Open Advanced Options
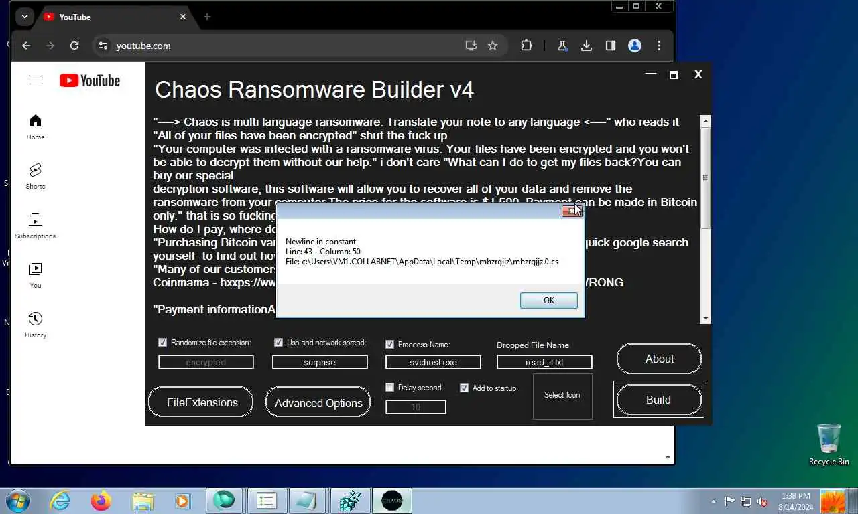The height and width of the screenshot is (514, 858). pos(318,403)
